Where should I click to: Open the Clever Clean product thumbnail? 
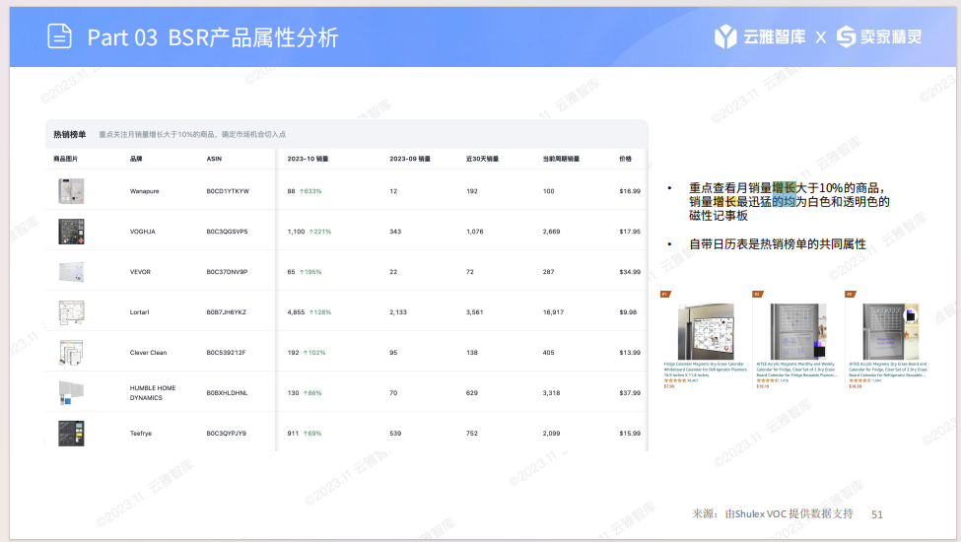[71, 353]
